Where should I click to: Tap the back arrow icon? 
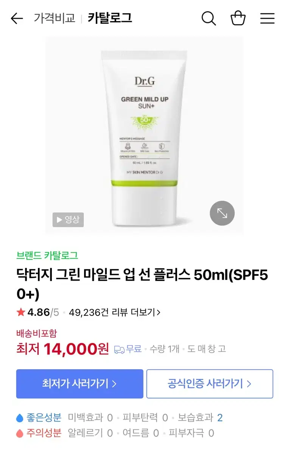click(17, 18)
